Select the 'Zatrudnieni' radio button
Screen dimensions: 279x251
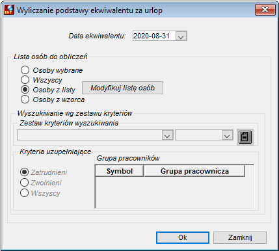click(x=24, y=172)
